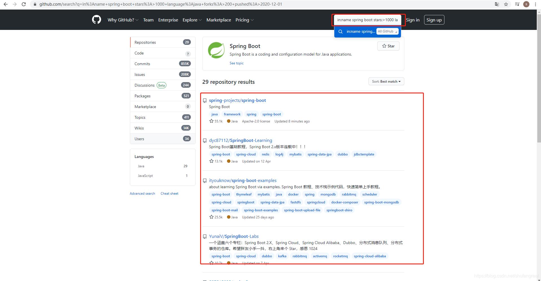Click the star icon showing 13.1k
541x281 pixels.
211,161
